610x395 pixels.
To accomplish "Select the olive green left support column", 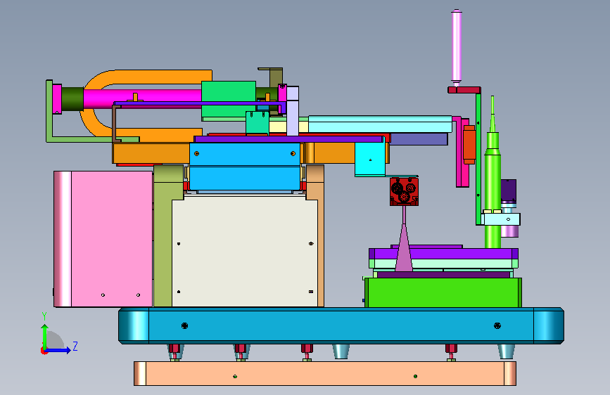I will (x=163, y=241).
